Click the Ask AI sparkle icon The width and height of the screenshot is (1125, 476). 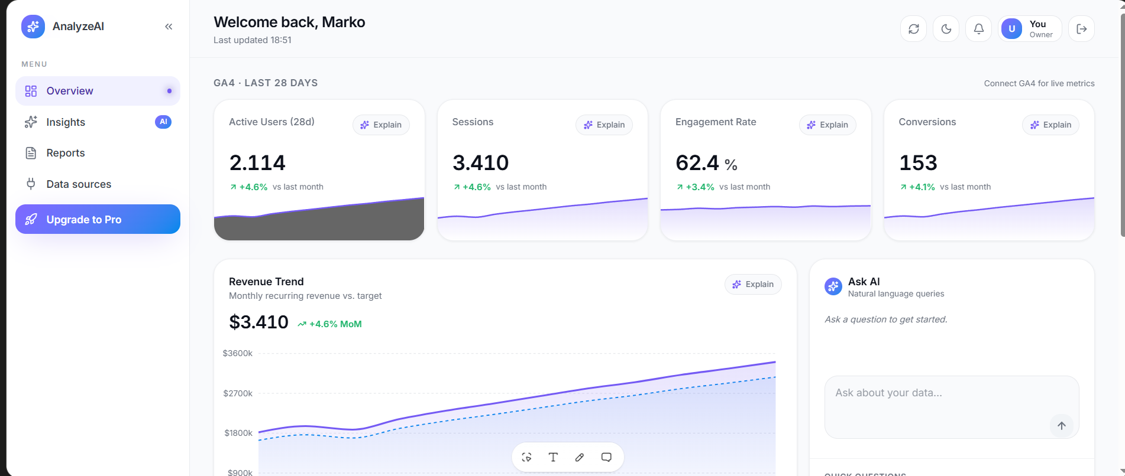(x=833, y=286)
